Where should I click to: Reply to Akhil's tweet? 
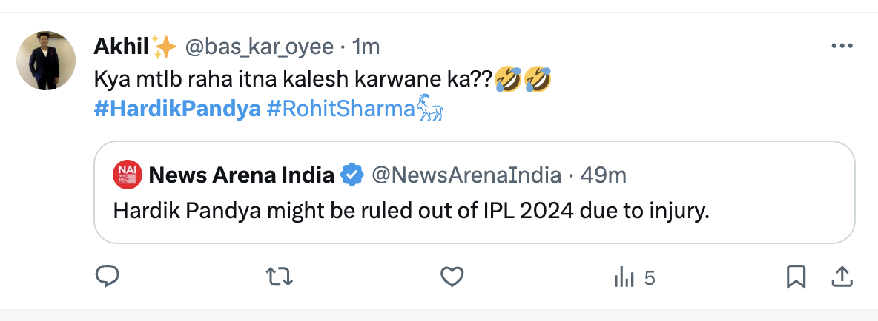pyautogui.click(x=108, y=277)
